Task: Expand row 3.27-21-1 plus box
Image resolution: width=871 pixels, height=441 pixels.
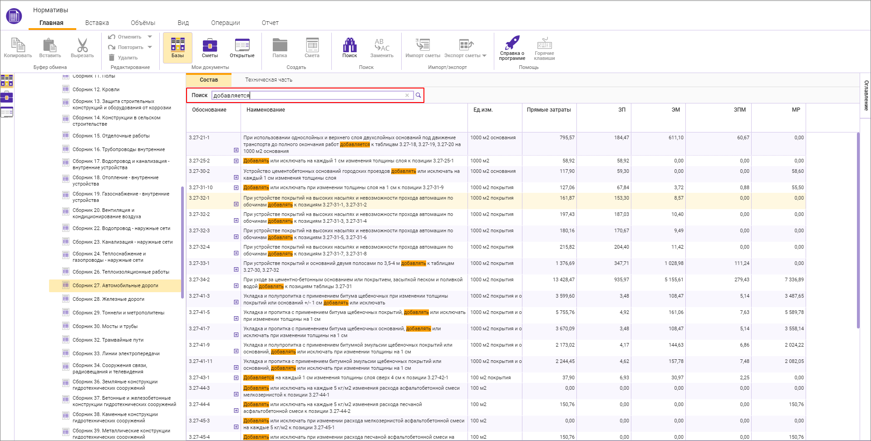Action: 236,150
